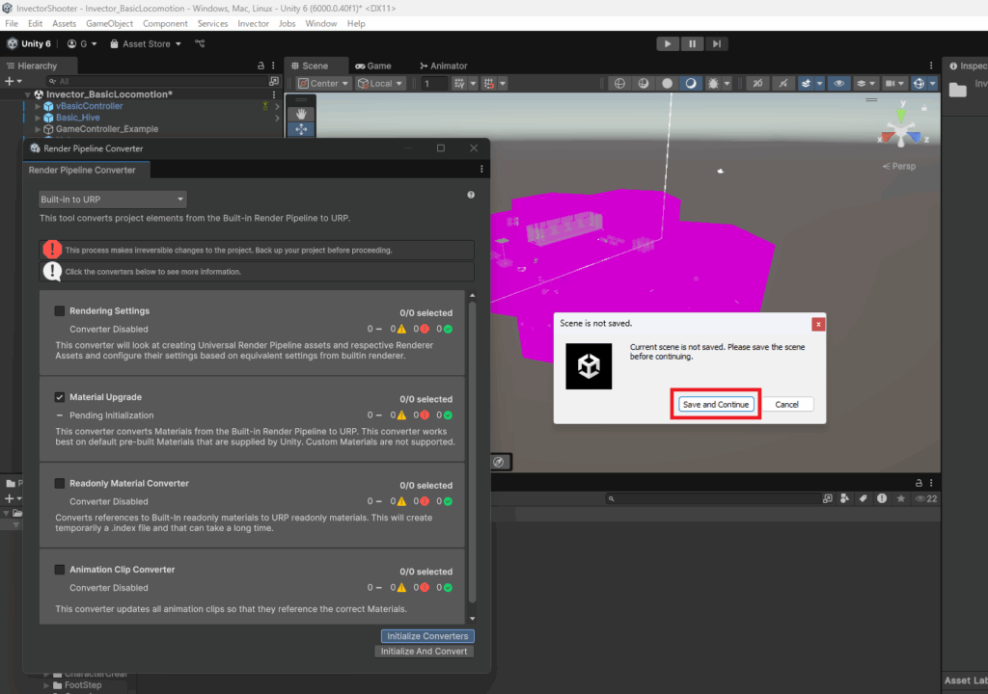Open gizmos dropdown arrow in Scene toolbar
988x694 pixels.
pos(933,83)
